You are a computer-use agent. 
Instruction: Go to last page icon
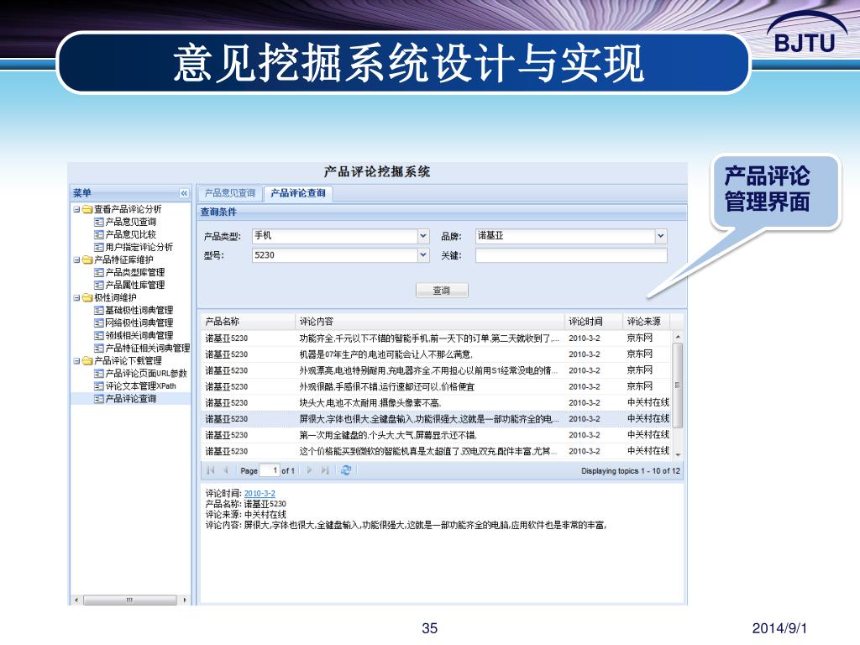pos(325,470)
